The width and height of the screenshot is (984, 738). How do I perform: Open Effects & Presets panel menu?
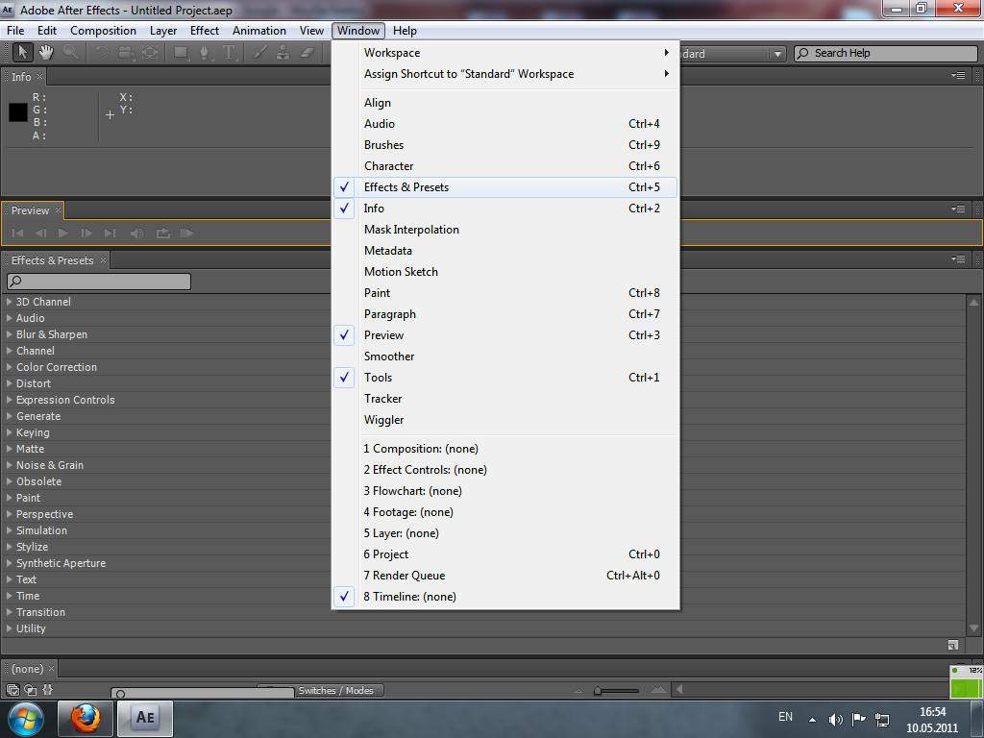pos(958,258)
